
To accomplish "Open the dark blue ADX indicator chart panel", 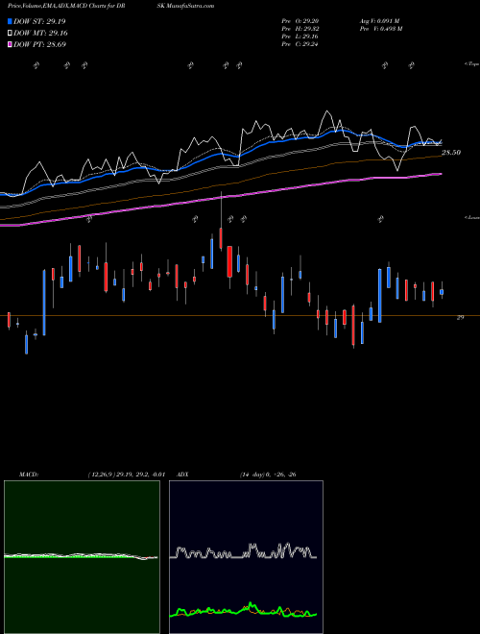I will [x=246, y=557].
